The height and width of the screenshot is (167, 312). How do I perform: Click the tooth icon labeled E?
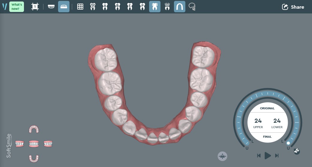coord(130,7)
